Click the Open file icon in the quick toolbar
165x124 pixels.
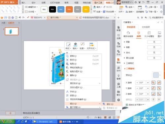point(2,18)
